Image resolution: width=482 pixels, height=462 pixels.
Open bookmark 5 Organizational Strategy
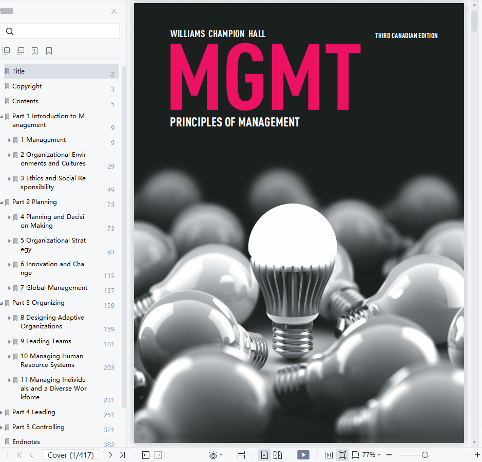pyautogui.click(x=53, y=245)
